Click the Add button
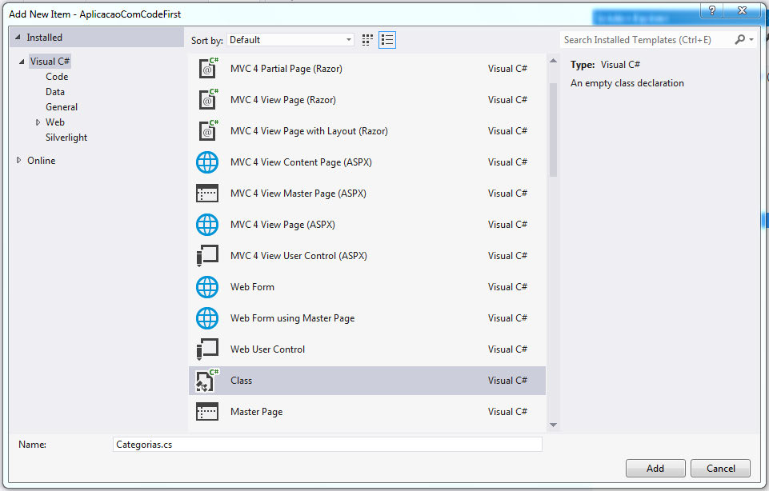 click(655, 469)
